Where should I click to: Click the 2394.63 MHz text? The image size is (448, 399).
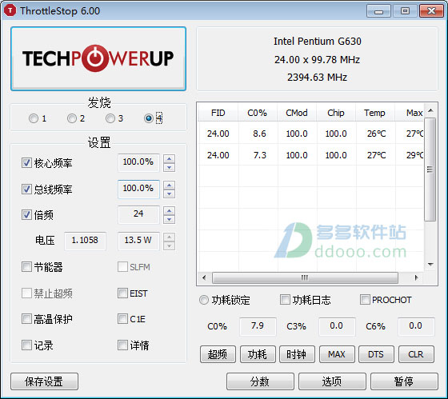[x=317, y=78]
